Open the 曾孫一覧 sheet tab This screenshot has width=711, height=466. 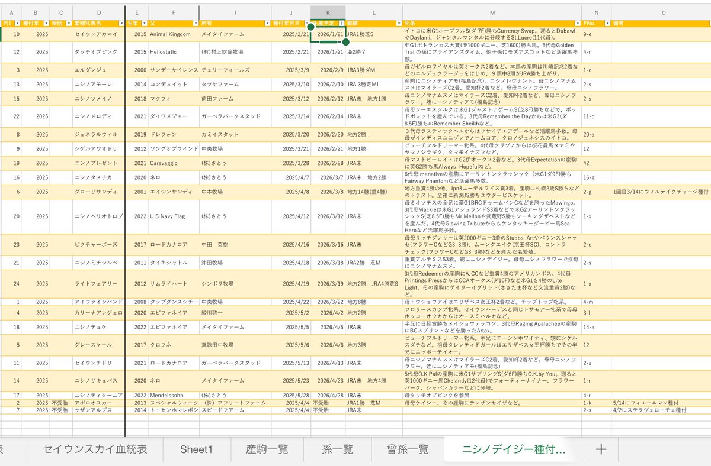click(408, 449)
